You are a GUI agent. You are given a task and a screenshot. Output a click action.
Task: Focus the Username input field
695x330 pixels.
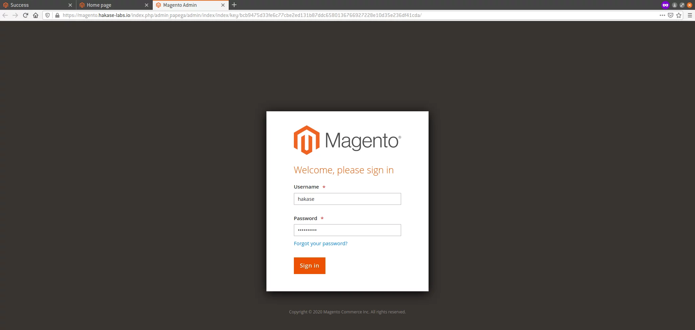click(347, 199)
